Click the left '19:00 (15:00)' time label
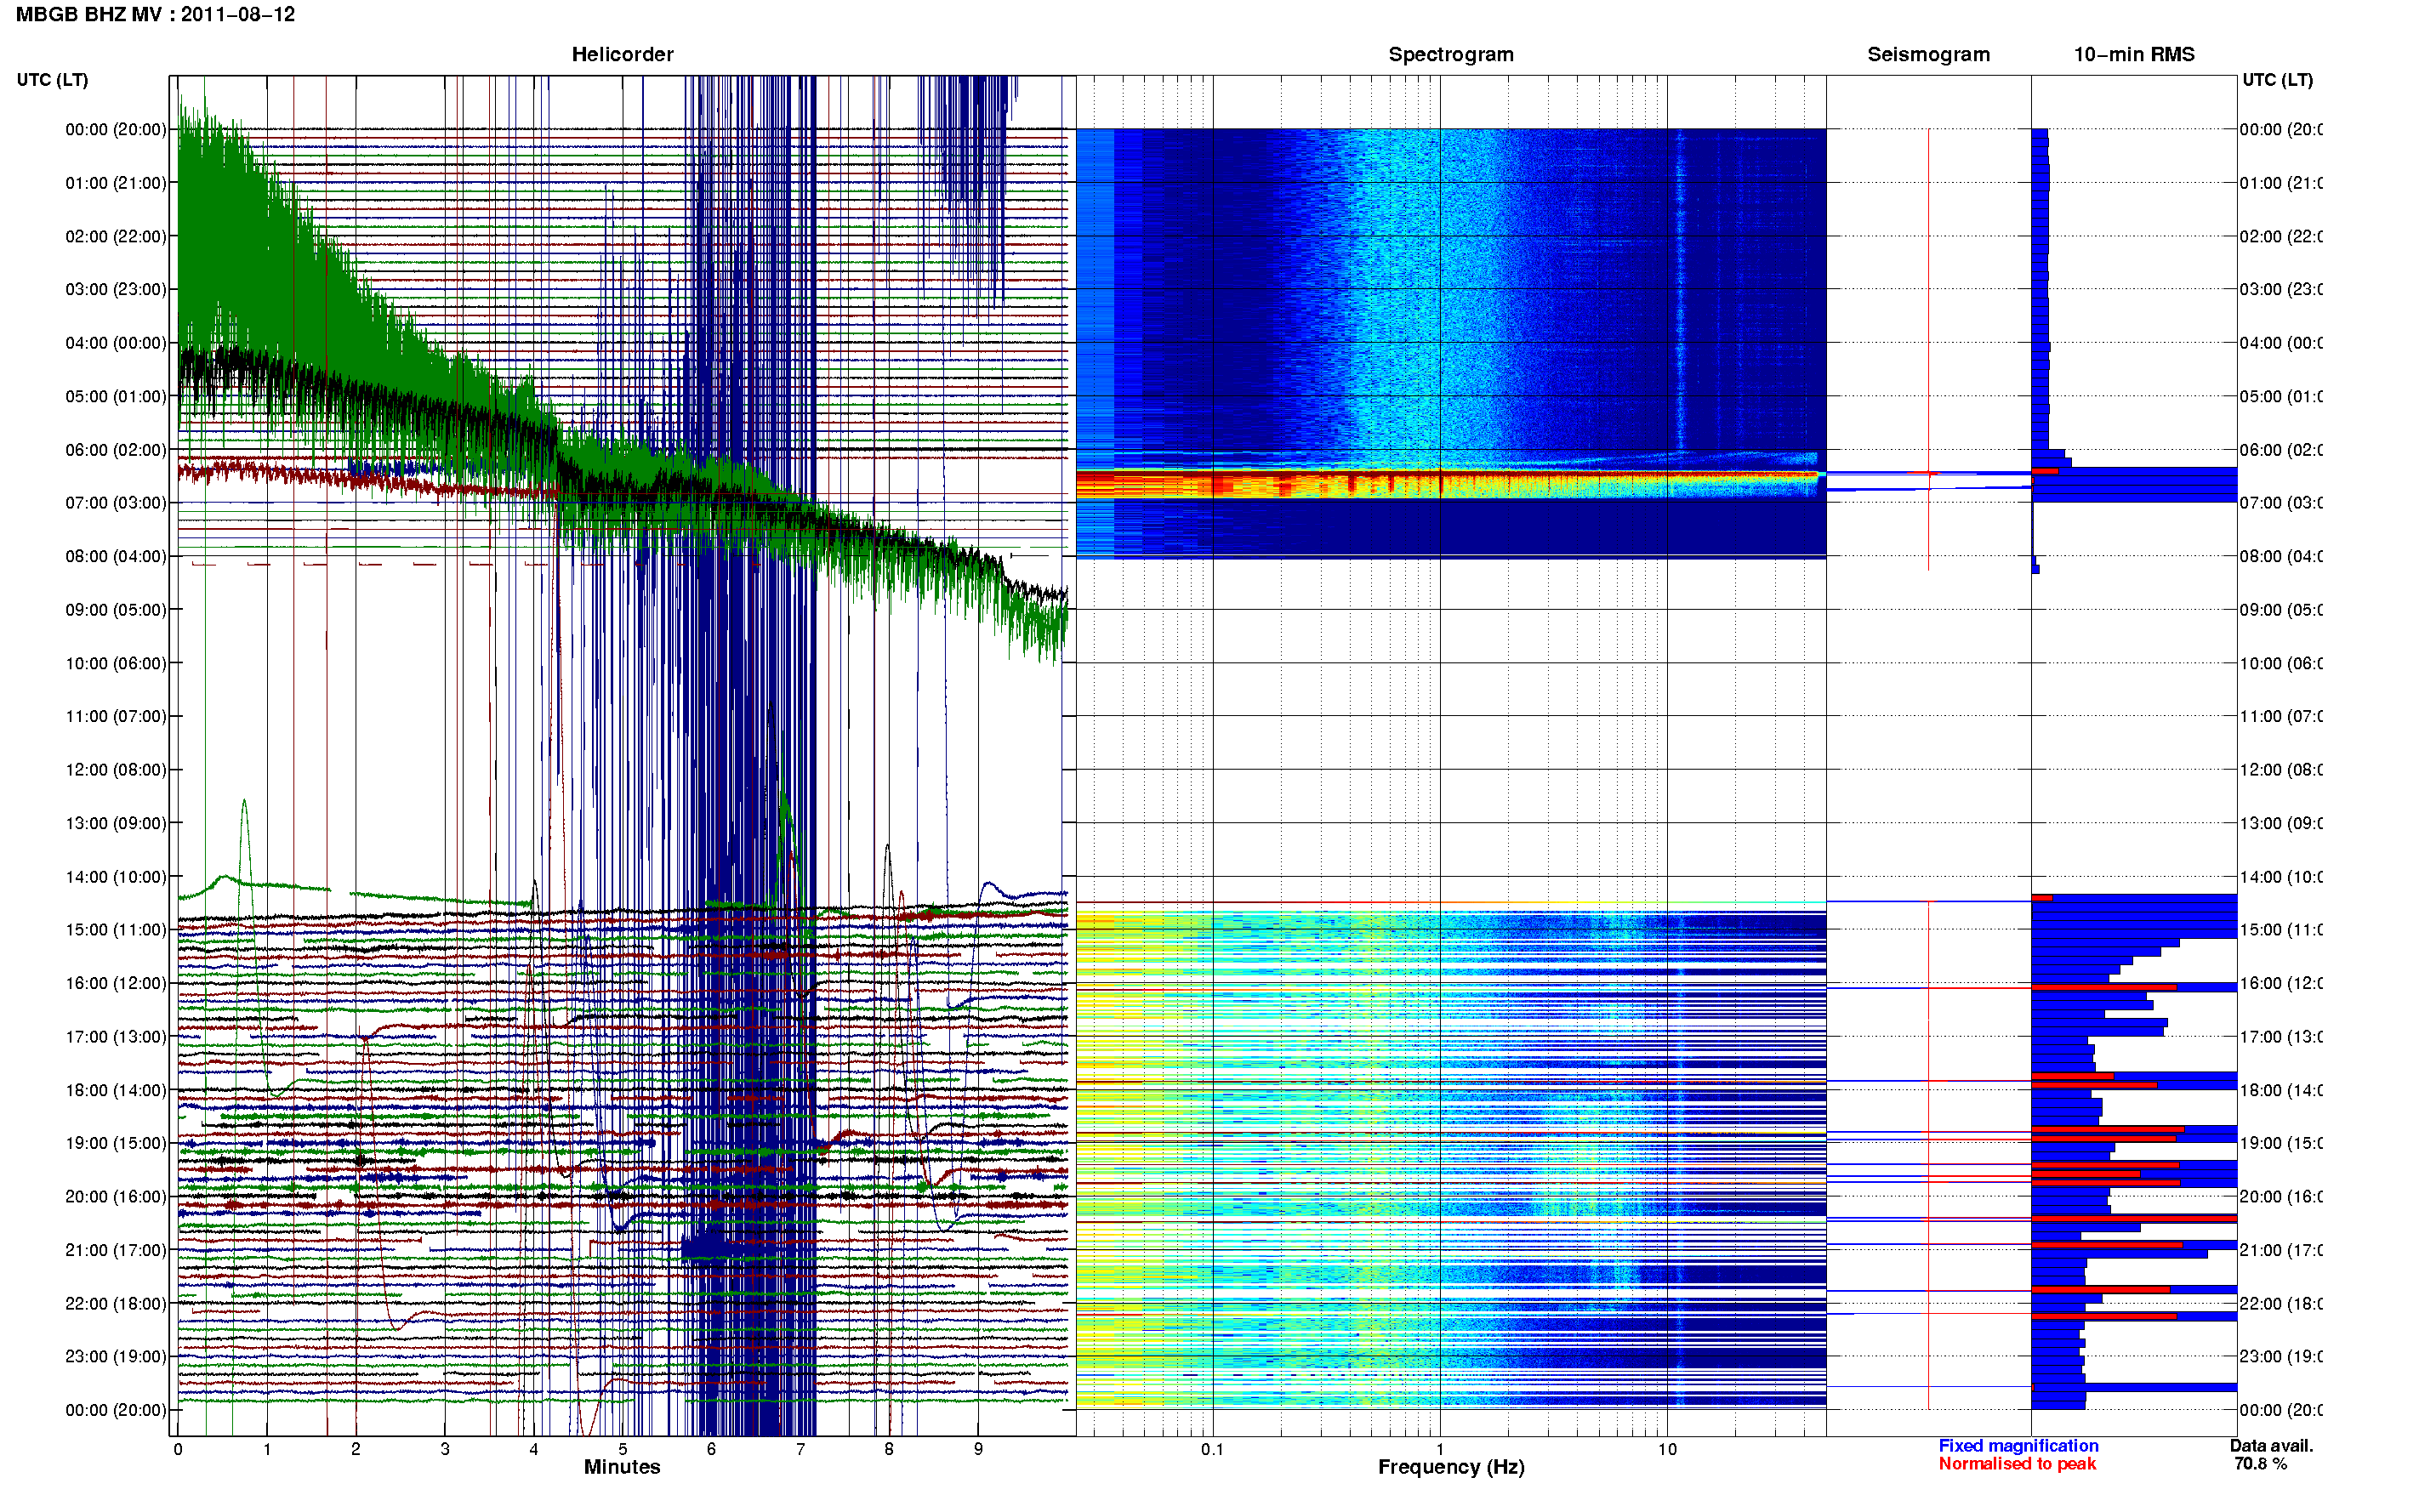 coord(115,1142)
